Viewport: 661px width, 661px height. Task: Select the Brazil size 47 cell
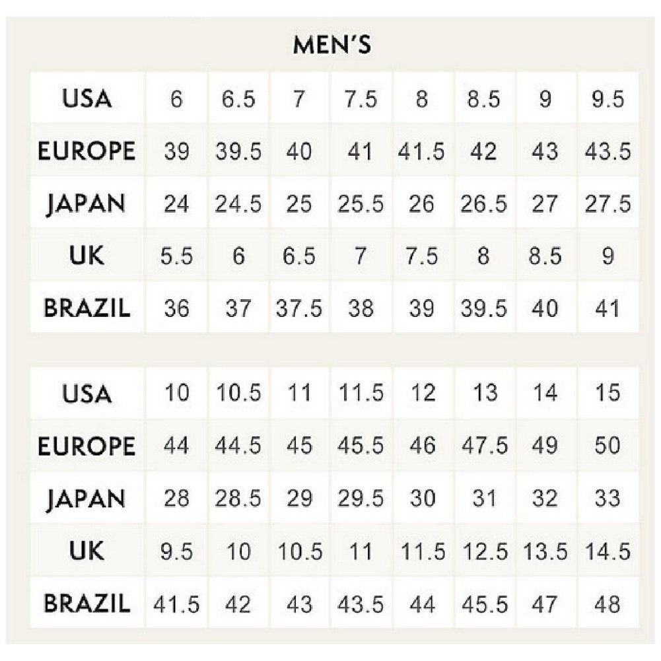coord(545,603)
